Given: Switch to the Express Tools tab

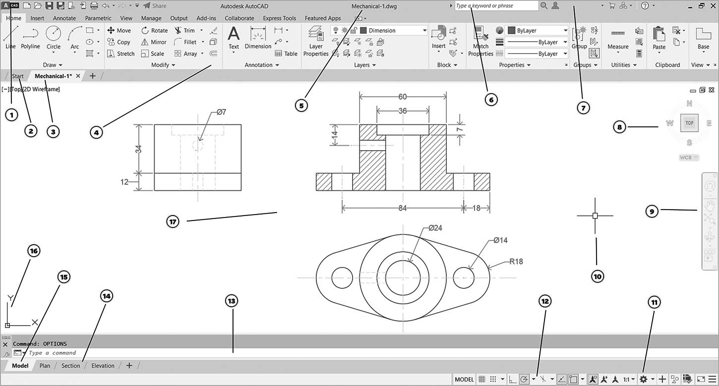Looking at the screenshot, I should point(280,18).
